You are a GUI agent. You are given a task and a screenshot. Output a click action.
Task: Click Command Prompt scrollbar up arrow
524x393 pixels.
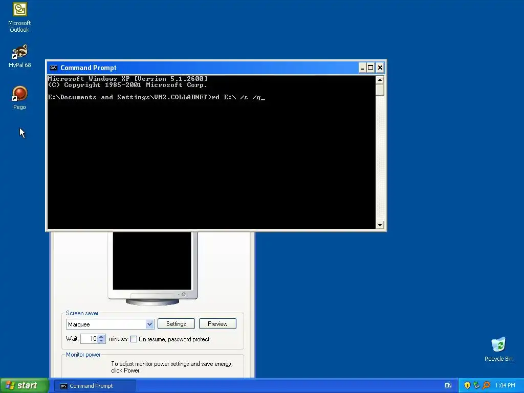(x=380, y=80)
